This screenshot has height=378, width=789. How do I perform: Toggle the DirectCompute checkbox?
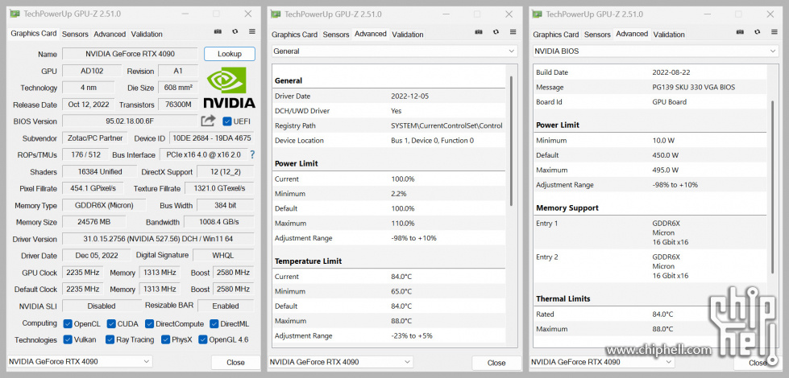pyautogui.click(x=149, y=324)
